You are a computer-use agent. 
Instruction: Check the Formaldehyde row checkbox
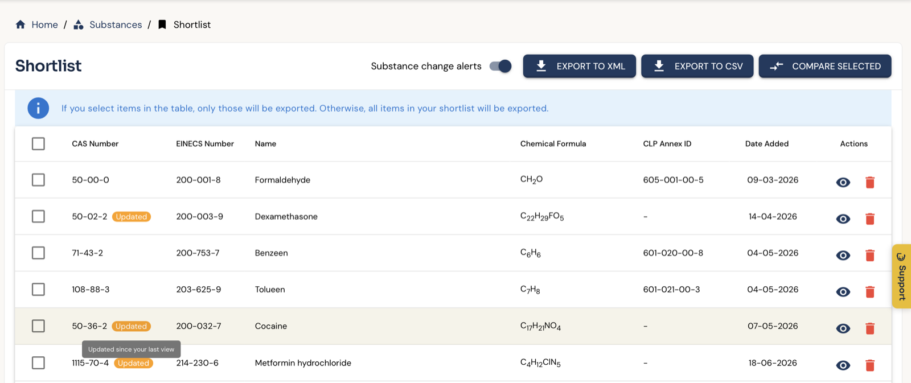[x=38, y=180]
